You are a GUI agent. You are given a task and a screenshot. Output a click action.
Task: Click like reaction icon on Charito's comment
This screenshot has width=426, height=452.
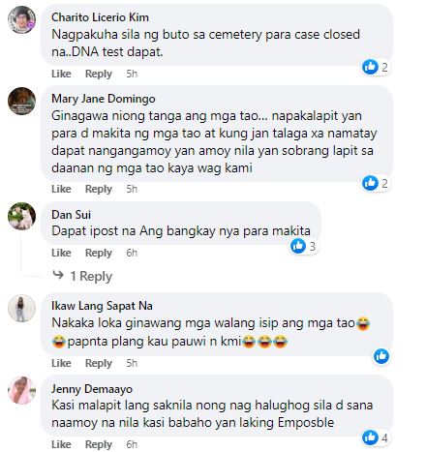(x=370, y=67)
